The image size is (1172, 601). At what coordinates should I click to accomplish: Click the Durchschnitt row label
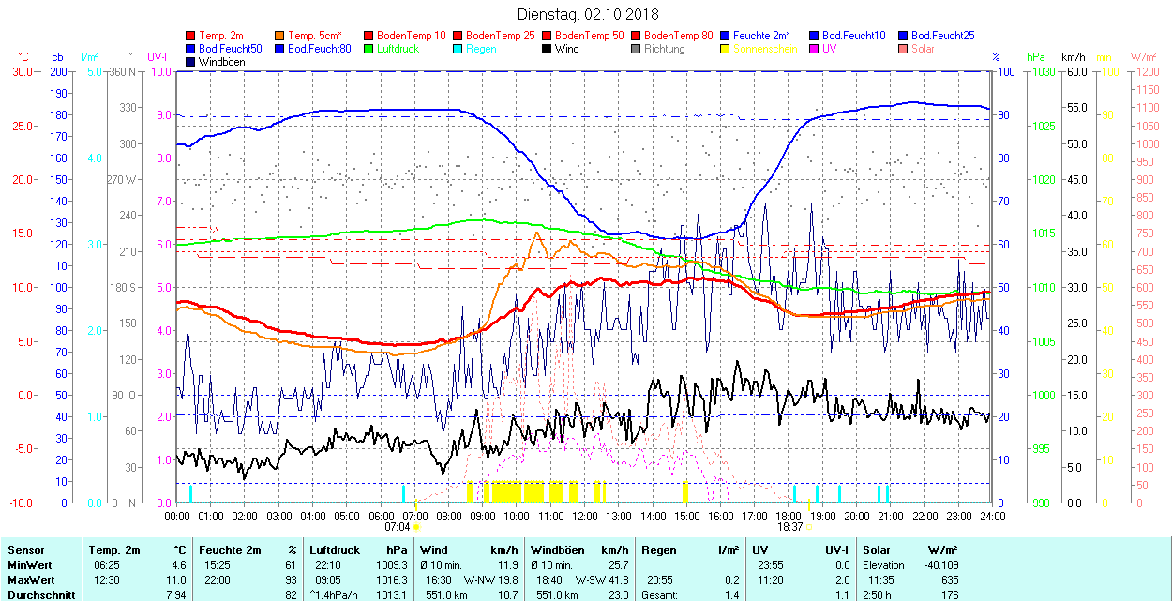click(x=37, y=594)
